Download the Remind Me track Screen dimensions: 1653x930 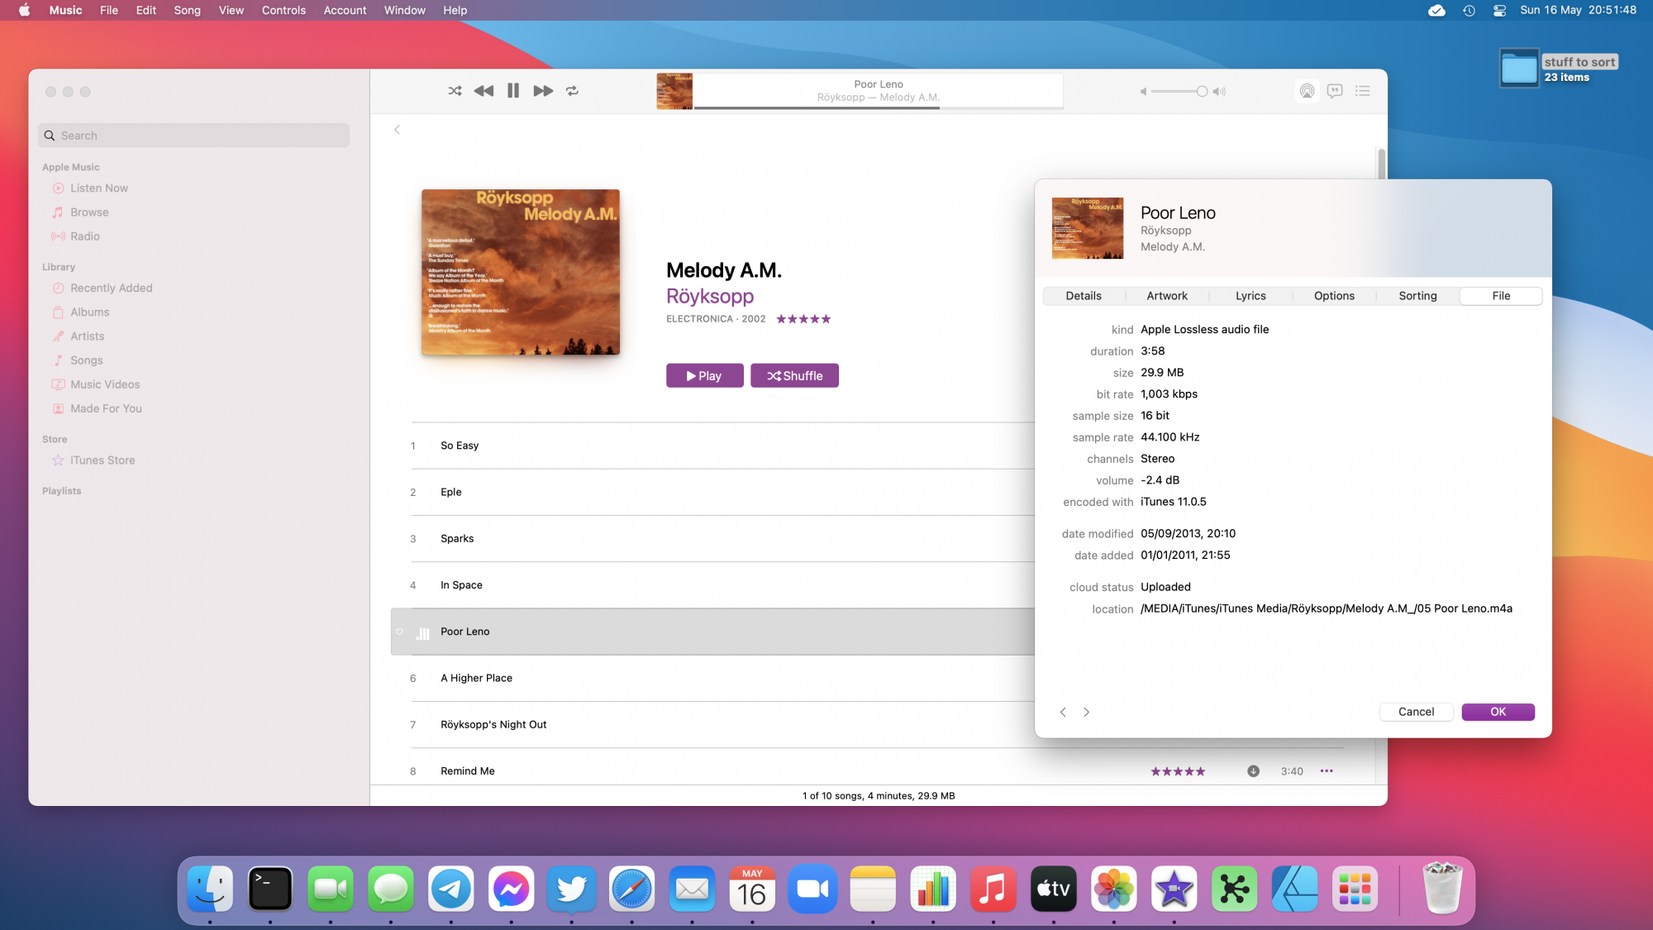tap(1253, 771)
